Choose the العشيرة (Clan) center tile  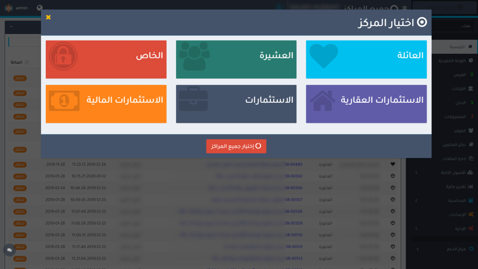pos(236,59)
